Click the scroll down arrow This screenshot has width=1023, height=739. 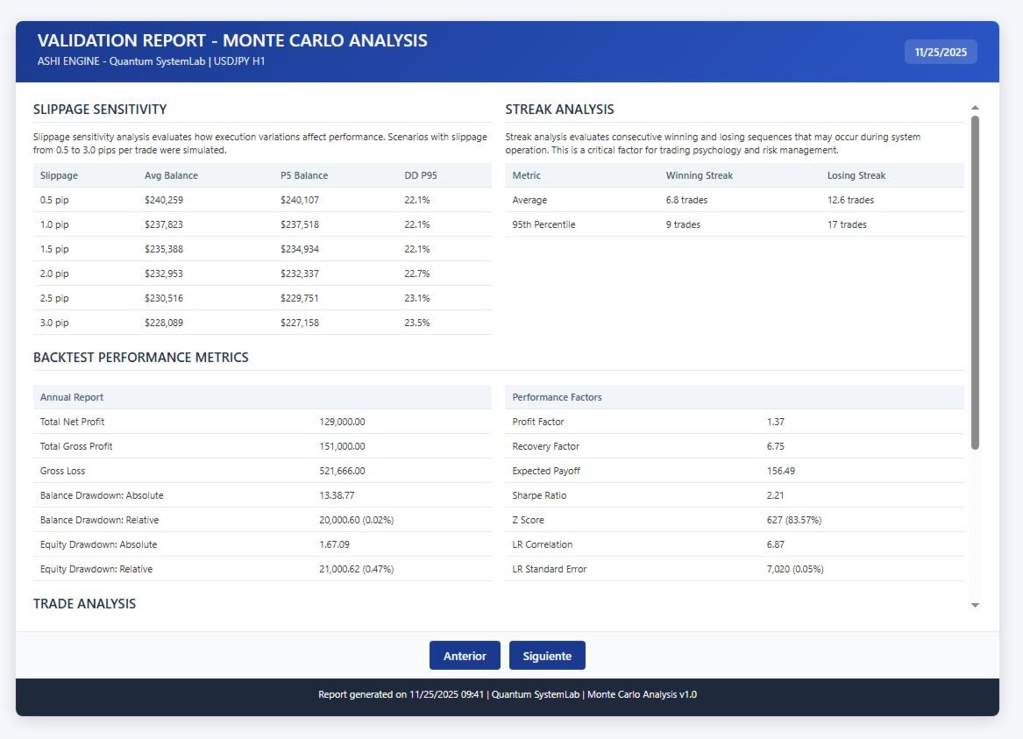[x=975, y=605]
